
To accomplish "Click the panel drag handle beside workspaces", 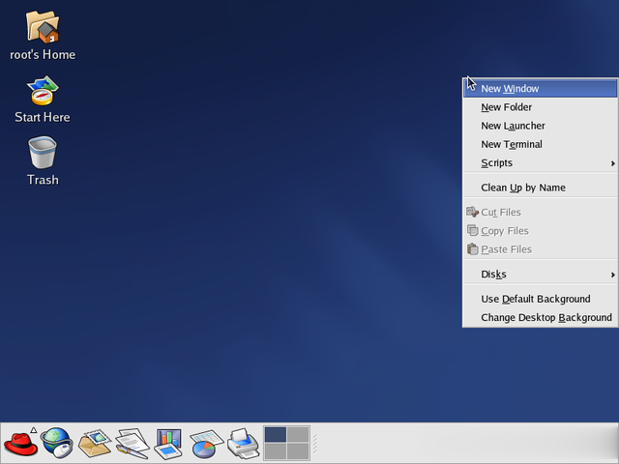I will pos(315,444).
